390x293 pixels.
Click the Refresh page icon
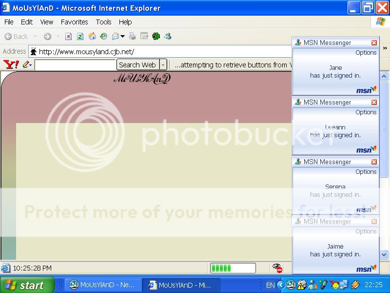point(80,37)
